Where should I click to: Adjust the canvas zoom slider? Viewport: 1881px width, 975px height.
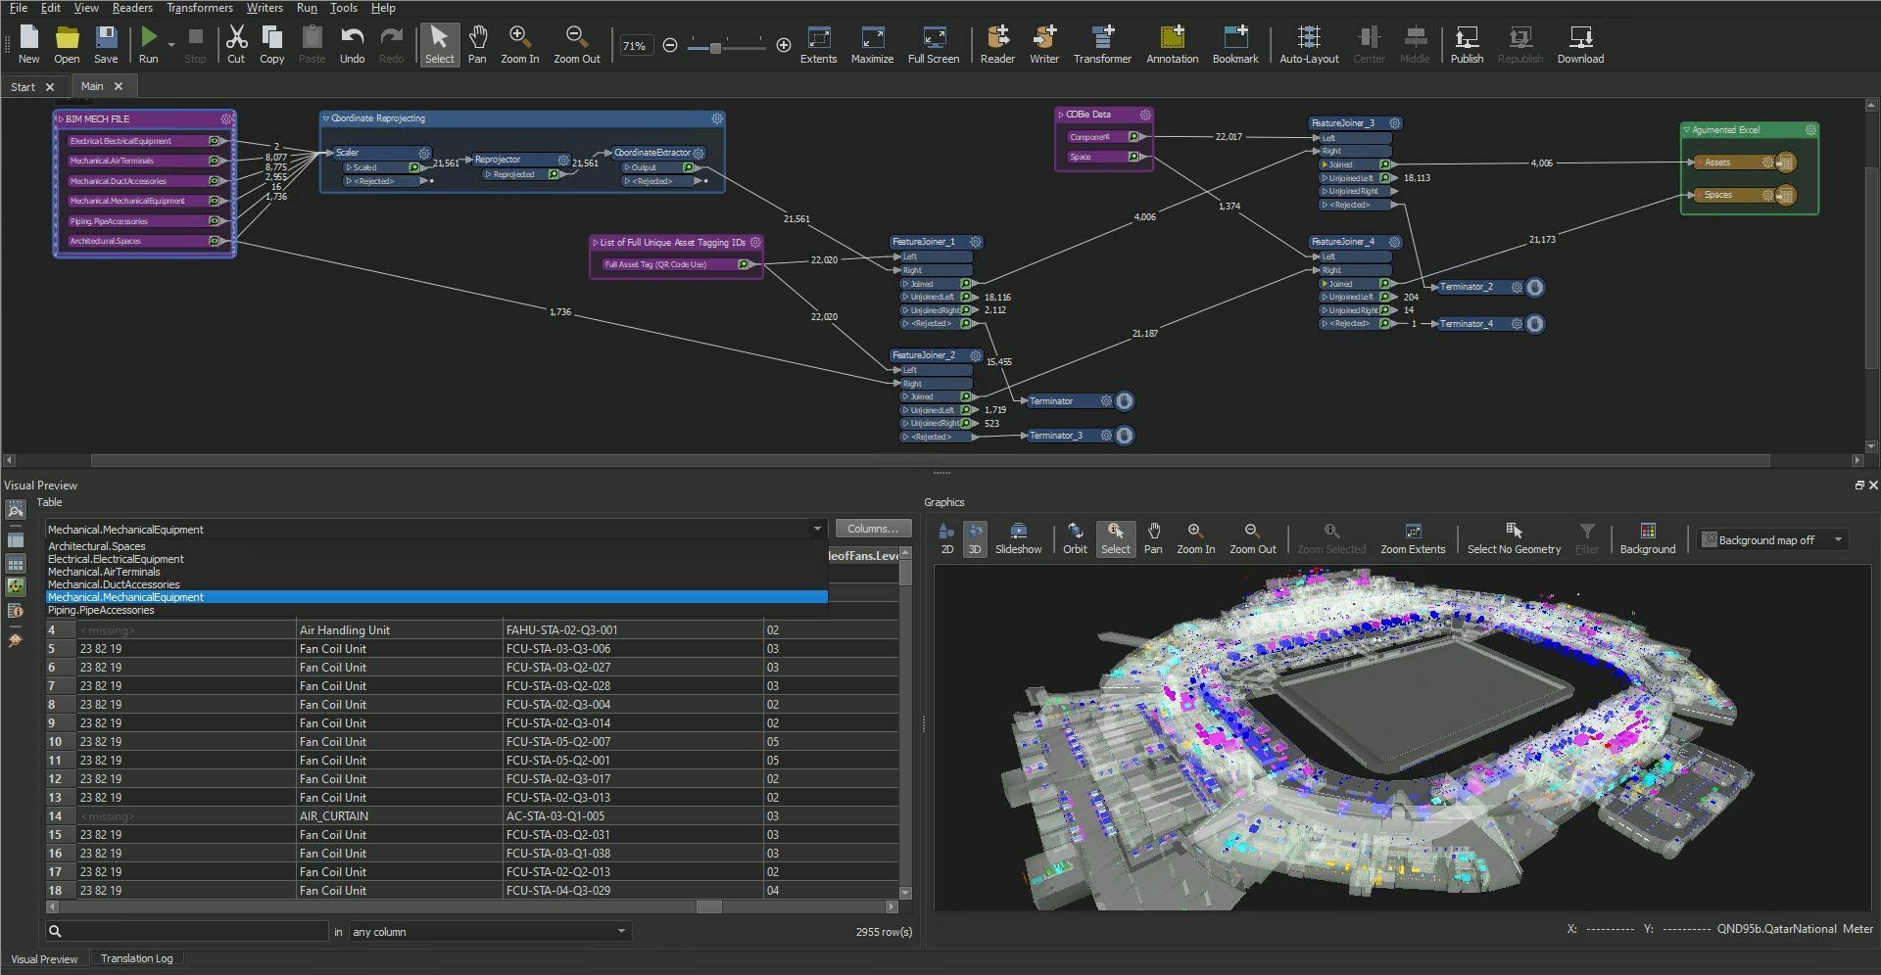click(715, 46)
